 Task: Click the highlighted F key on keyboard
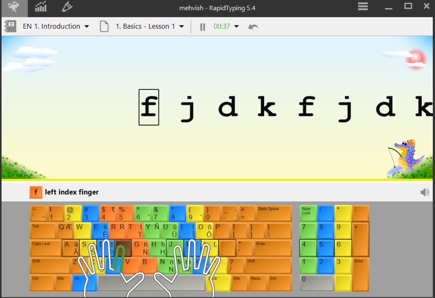point(122,248)
